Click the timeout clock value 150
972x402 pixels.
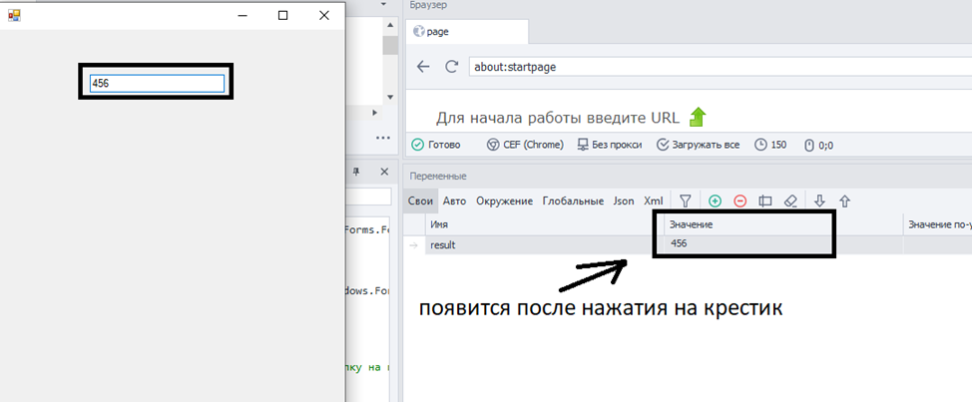(x=770, y=145)
